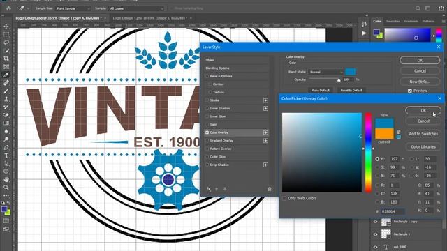
Task: Select the Crop tool
Action: coord(6,59)
